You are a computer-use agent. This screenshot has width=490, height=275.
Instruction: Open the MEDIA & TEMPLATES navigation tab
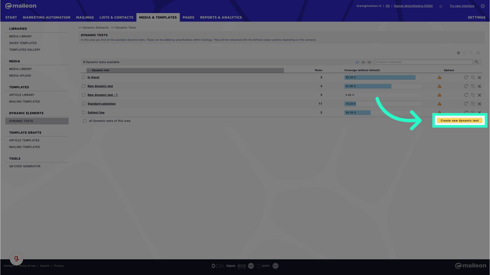(158, 18)
